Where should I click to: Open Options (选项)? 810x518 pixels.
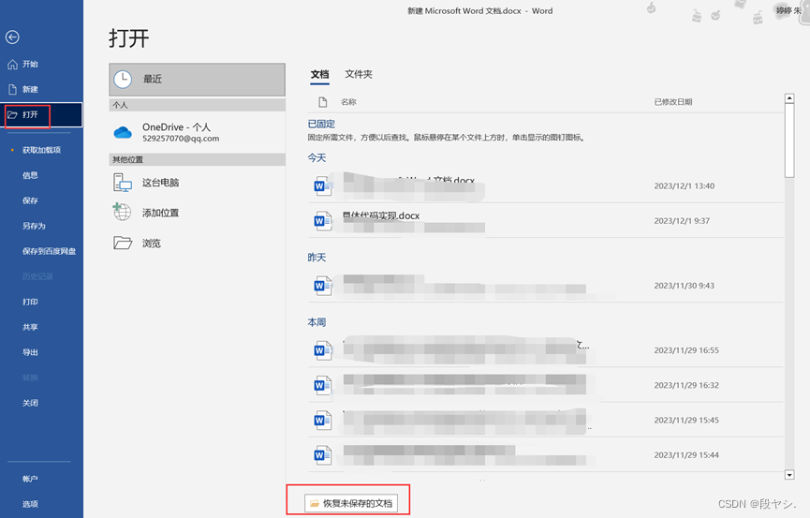30,504
